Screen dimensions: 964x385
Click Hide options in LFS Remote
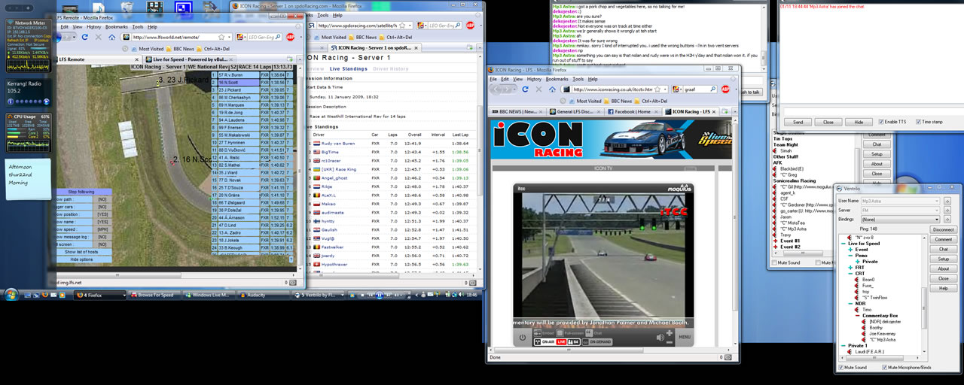[81, 259]
